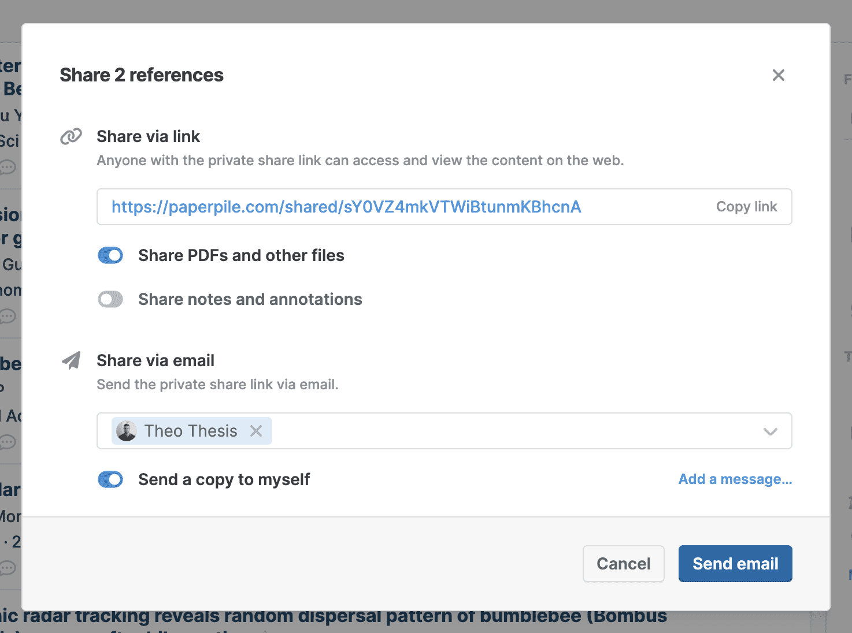Screen dimensions: 852x633
Task: Open the paperpile.com shared URL
Action: tap(346, 207)
